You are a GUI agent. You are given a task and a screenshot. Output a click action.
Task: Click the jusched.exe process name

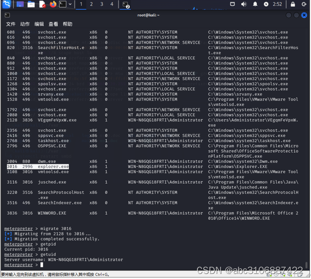(x=52, y=182)
